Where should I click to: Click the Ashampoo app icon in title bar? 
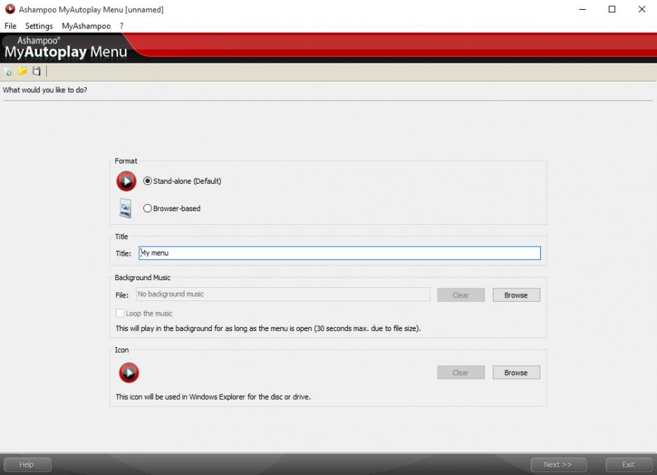(x=10, y=10)
